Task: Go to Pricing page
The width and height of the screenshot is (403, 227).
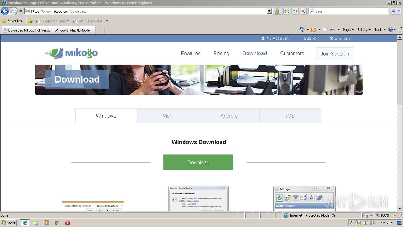Action: point(221,54)
